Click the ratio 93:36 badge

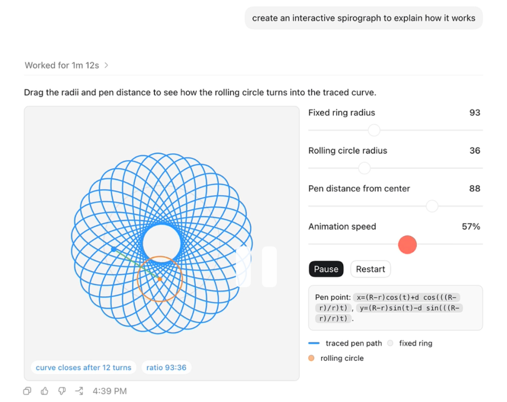tap(166, 367)
